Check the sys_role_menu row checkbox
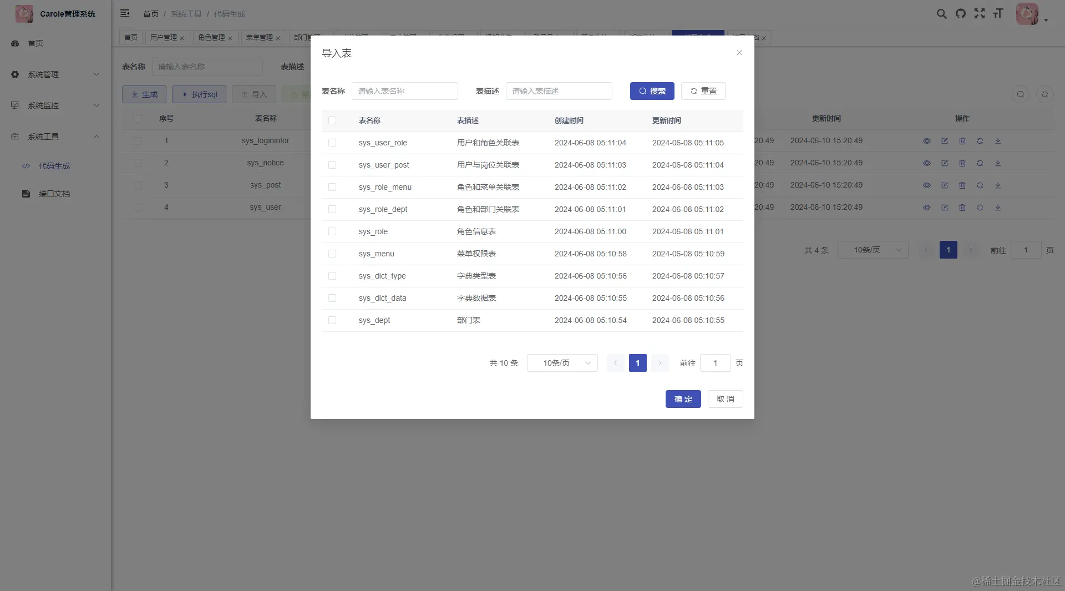The width and height of the screenshot is (1065, 591). click(x=332, y=187)
